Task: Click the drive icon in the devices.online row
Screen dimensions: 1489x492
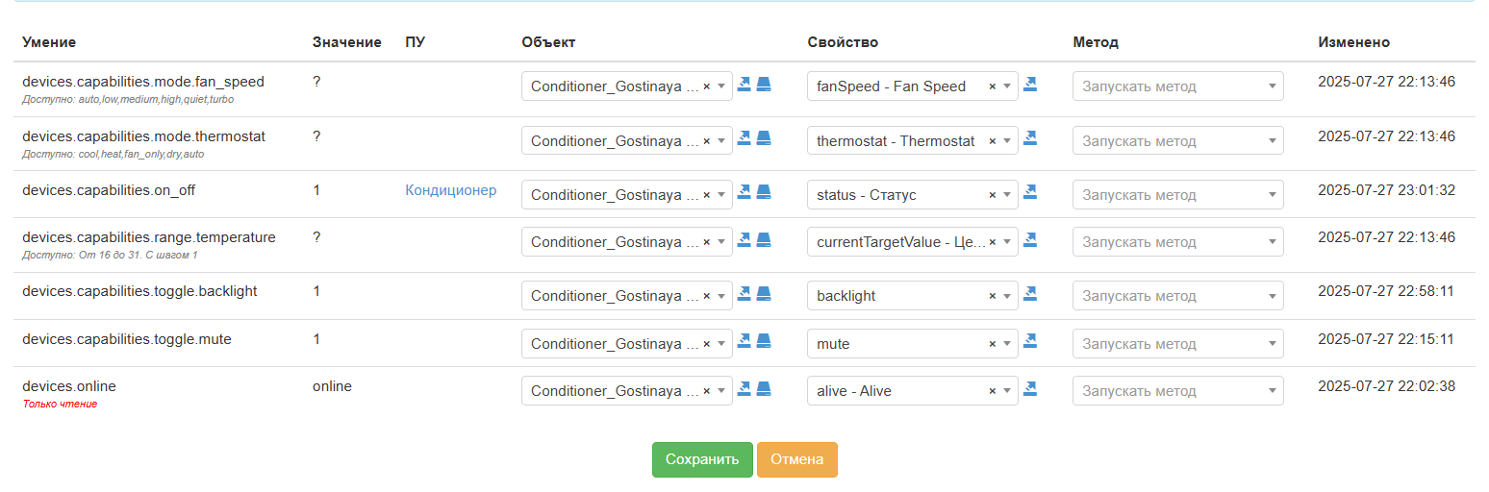Action: point(764,388)
